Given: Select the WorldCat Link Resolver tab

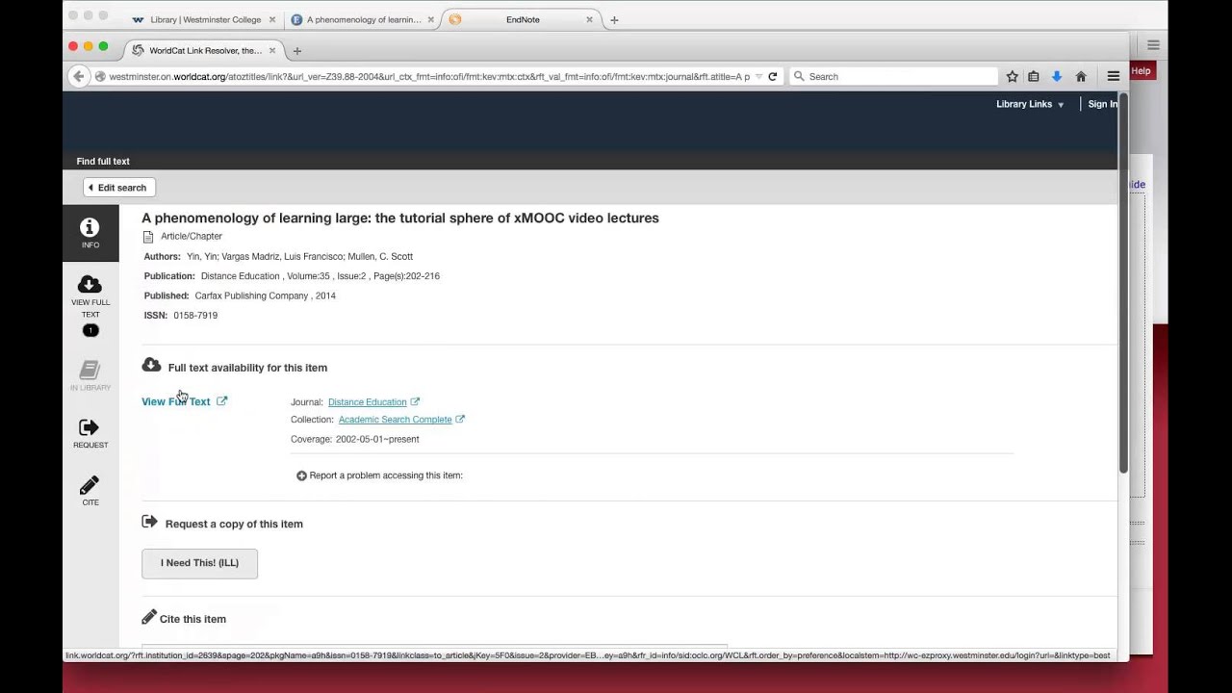Looking at the screenshot, I should coord(204,50).
